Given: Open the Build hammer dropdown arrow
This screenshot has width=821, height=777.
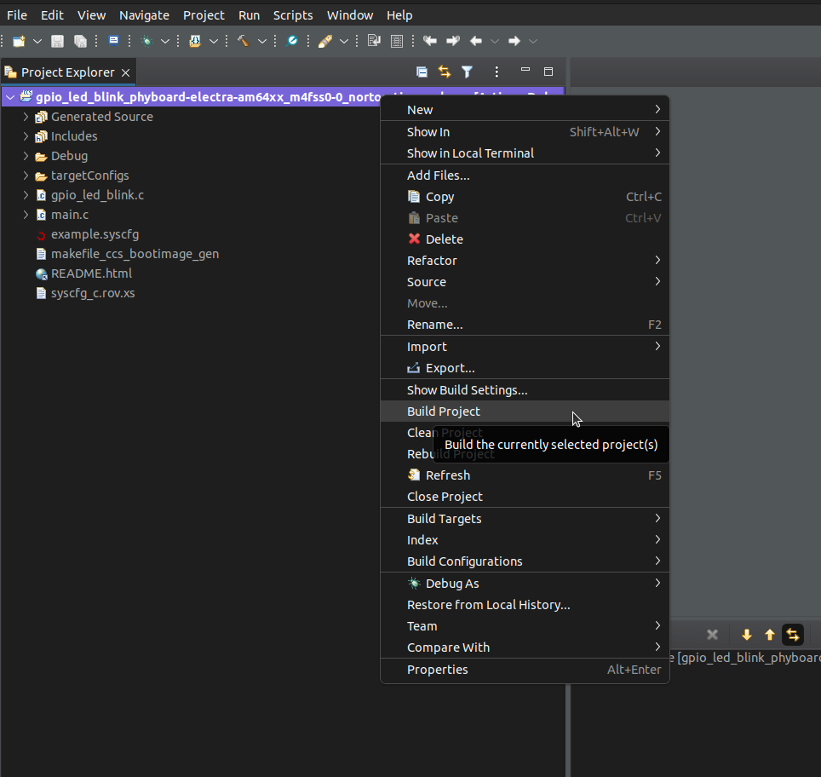Looking at the screenshot, I should 262,41.
